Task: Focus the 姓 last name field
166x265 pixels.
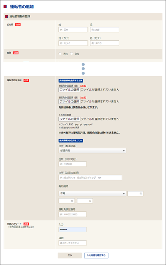Action: click(73, 30)
